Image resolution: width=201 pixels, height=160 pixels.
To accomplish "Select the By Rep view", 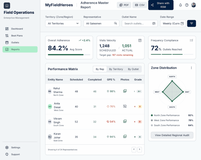I will coord(100,69).
